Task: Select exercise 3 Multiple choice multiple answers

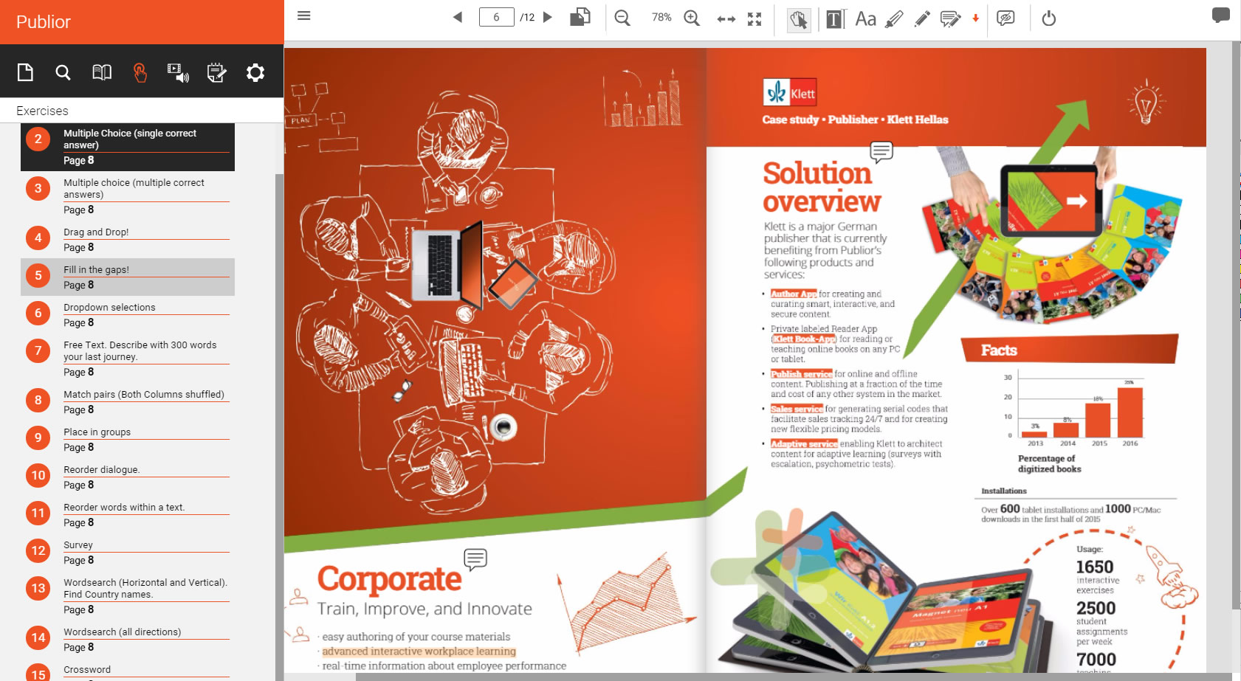Action: [x=128, y=196]
